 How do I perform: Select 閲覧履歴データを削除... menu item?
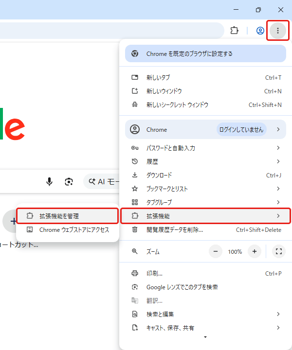pyautogui.click(x=205, y=229)
